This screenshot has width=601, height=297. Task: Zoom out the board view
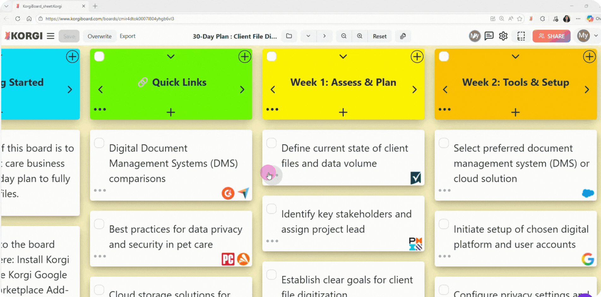(344, 36)
